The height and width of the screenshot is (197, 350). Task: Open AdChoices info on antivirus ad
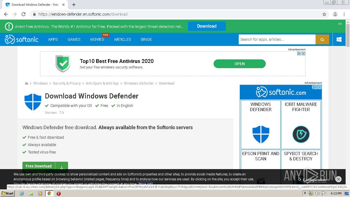(299, 54)
